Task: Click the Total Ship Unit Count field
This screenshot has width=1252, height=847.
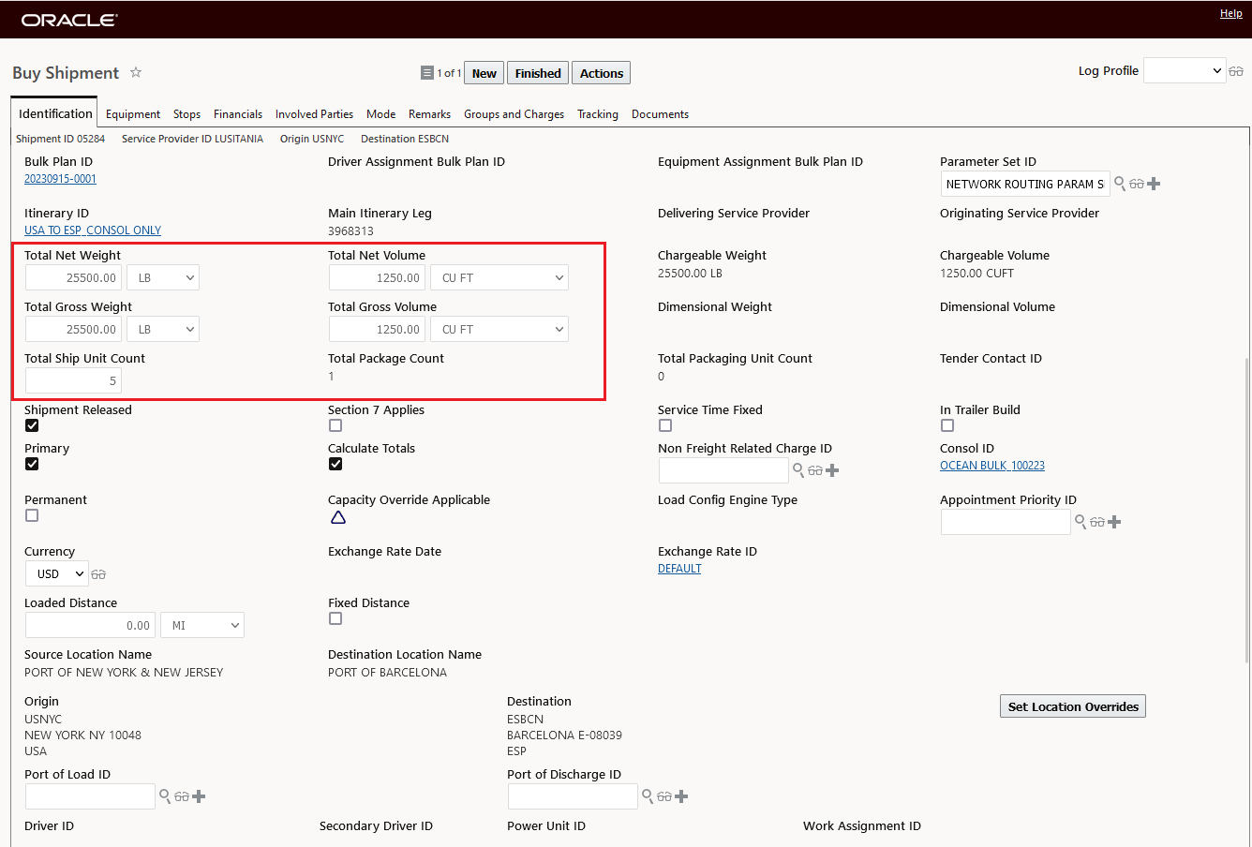Action: 74,380
